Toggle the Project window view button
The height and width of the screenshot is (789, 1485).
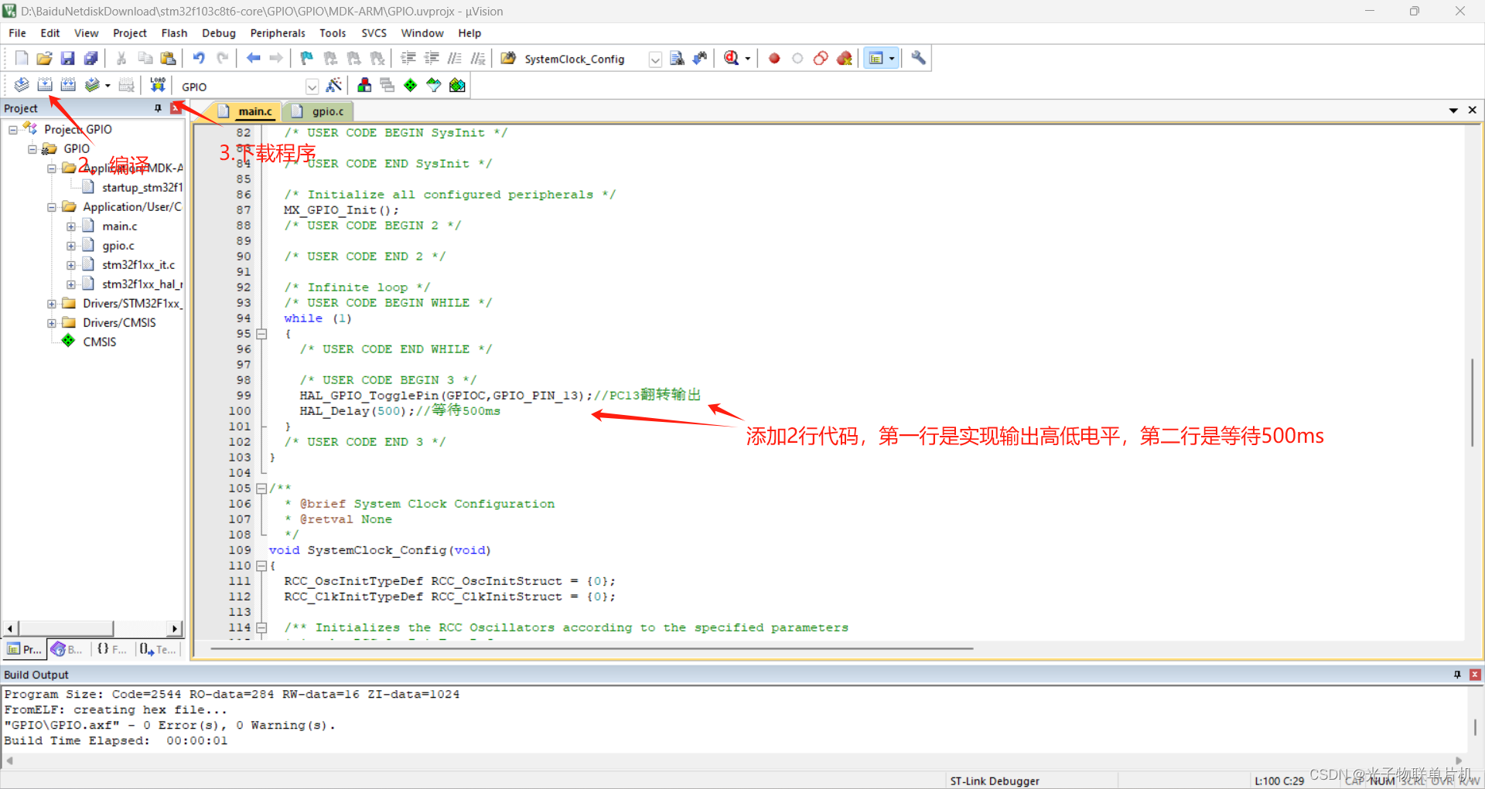pyautogui.click(x=876, y=59)
